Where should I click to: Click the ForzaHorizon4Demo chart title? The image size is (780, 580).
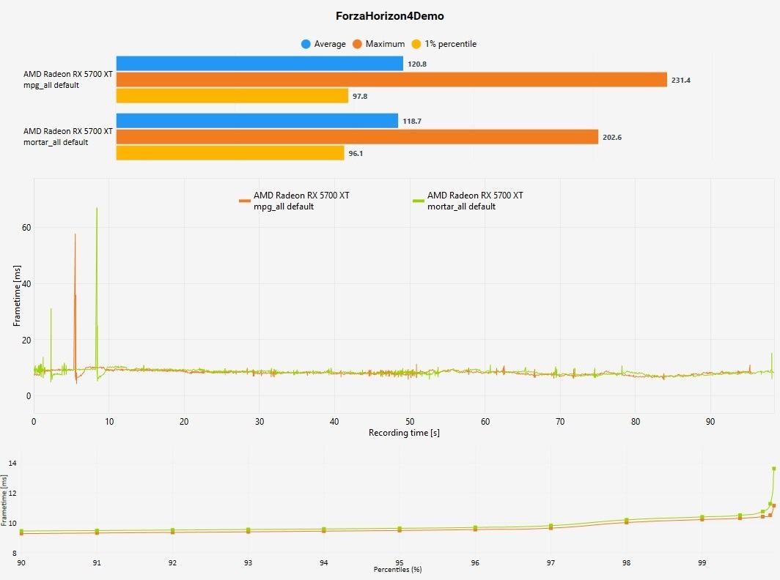389,16
